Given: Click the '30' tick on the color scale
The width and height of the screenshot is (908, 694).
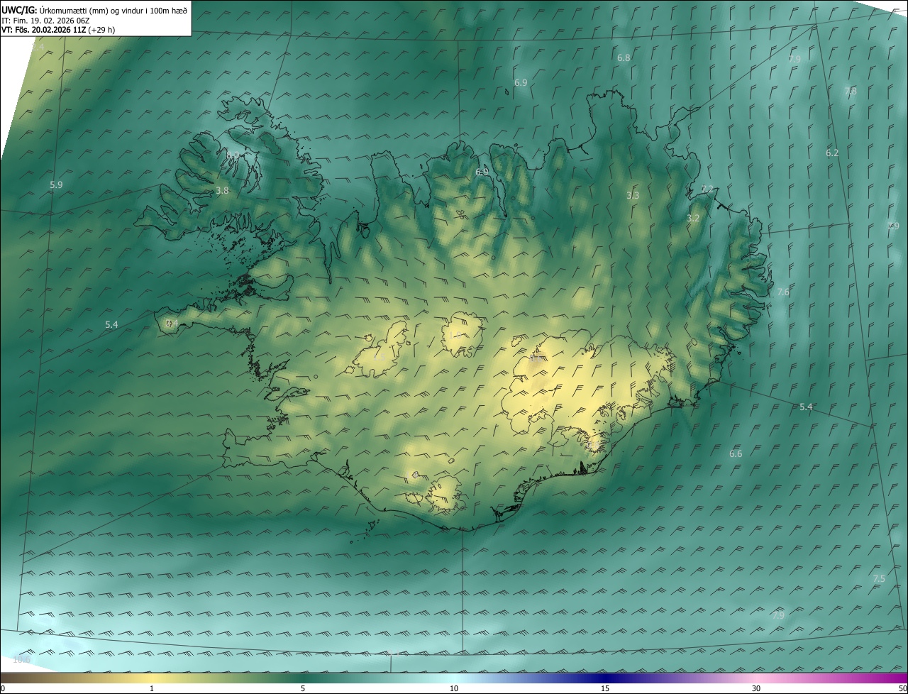Looking at the screenshot, I should [756, 688].
